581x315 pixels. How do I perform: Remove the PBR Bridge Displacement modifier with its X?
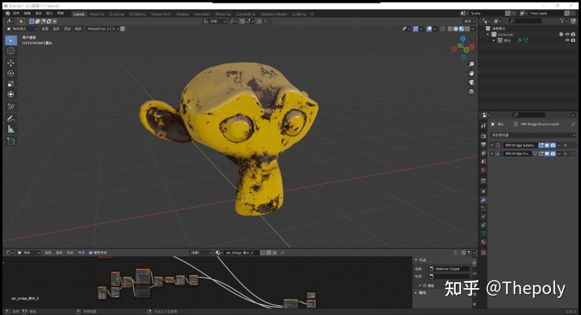(x=565, y=154)
